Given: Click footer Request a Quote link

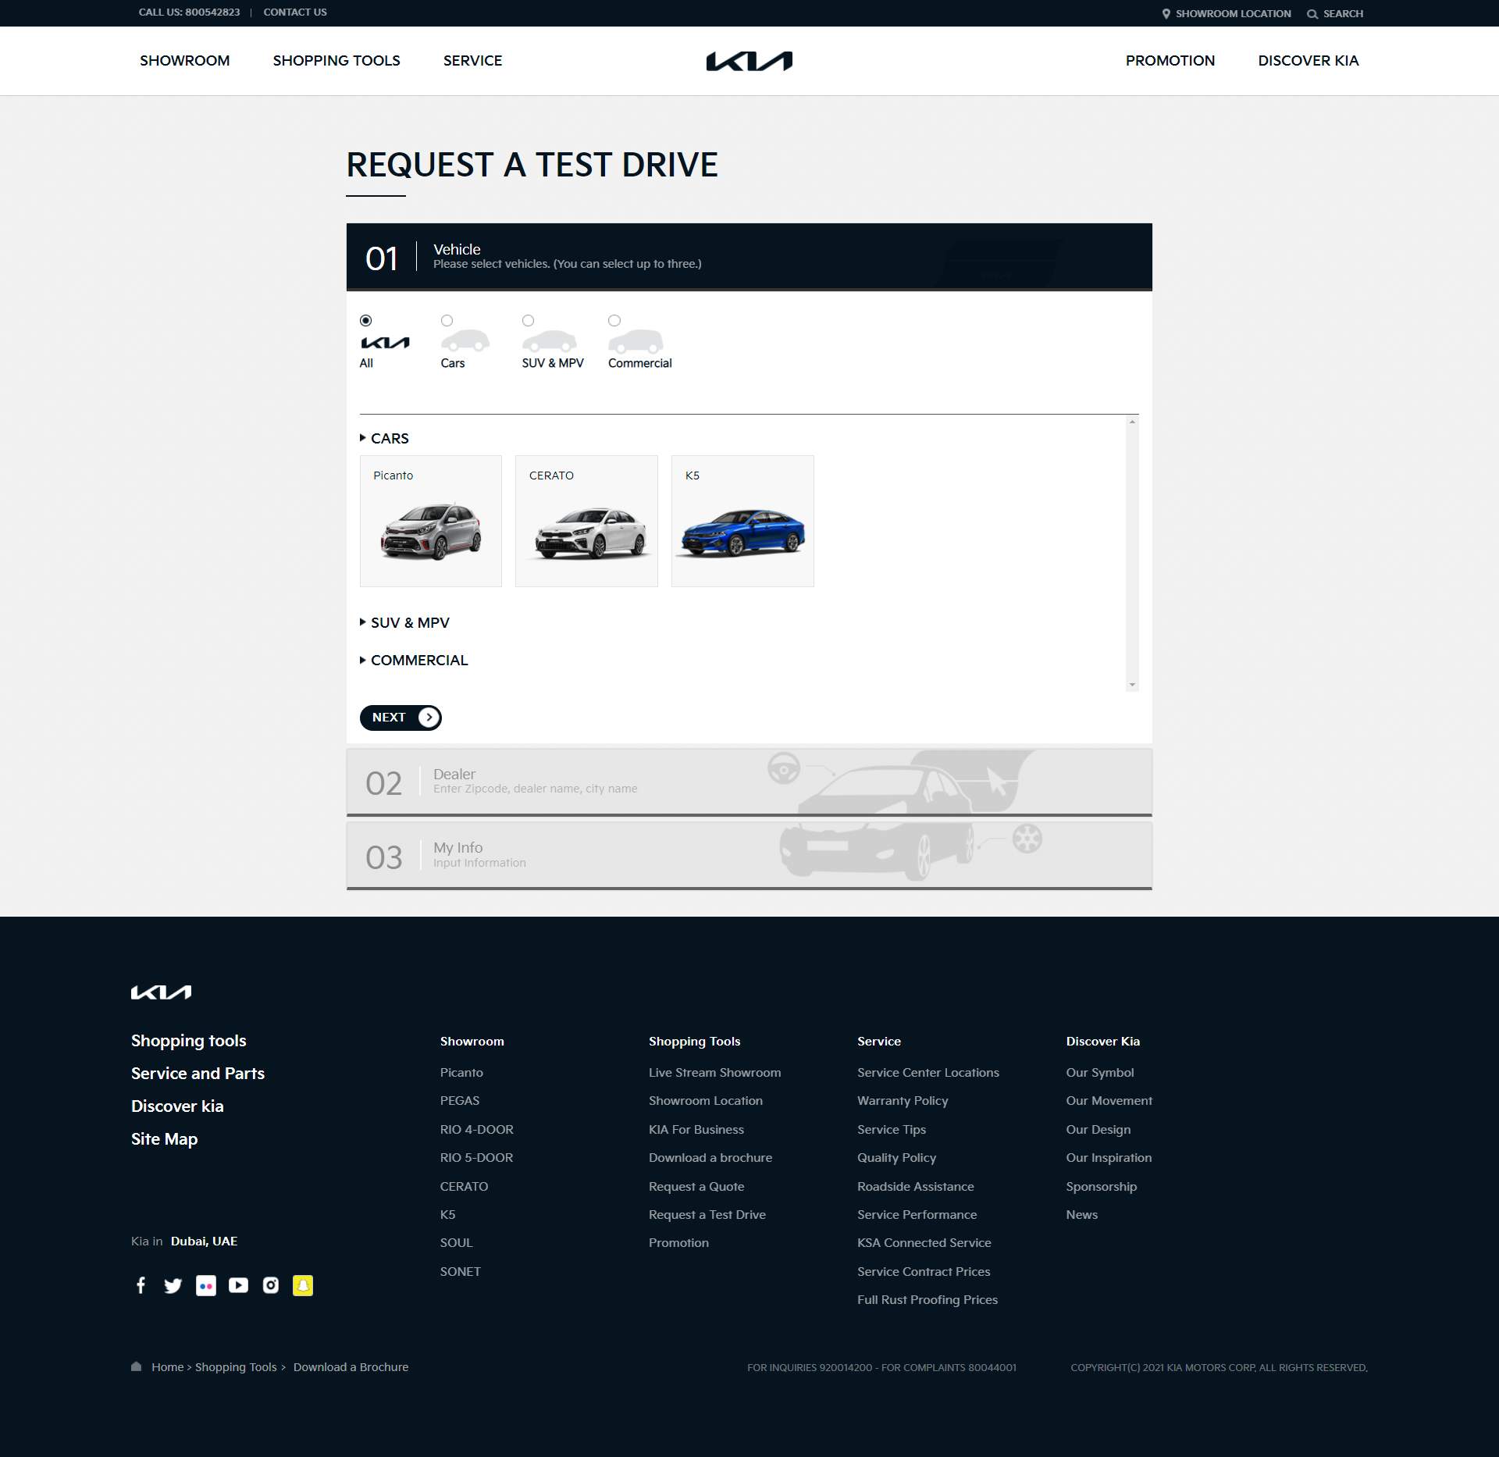Looking at the screenshot, I should 696,1186.
